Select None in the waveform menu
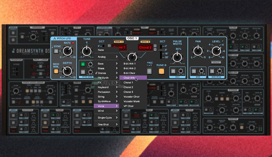 106,50
